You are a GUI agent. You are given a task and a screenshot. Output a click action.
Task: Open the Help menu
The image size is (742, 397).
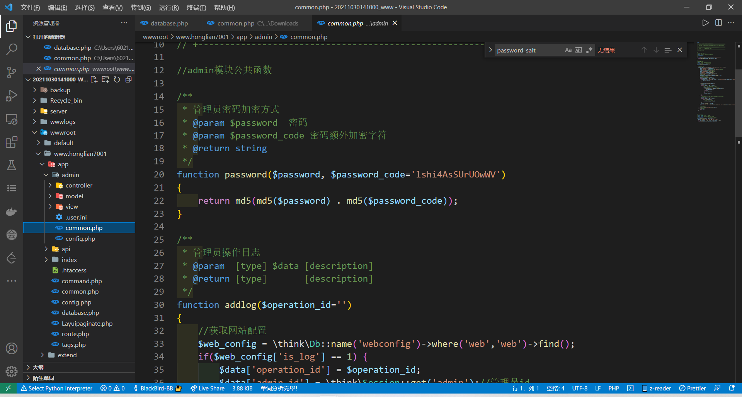click(x=224, y=7)
